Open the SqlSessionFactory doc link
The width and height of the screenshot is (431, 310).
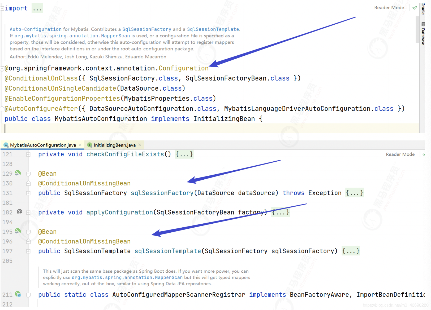[x=147, y=29]
